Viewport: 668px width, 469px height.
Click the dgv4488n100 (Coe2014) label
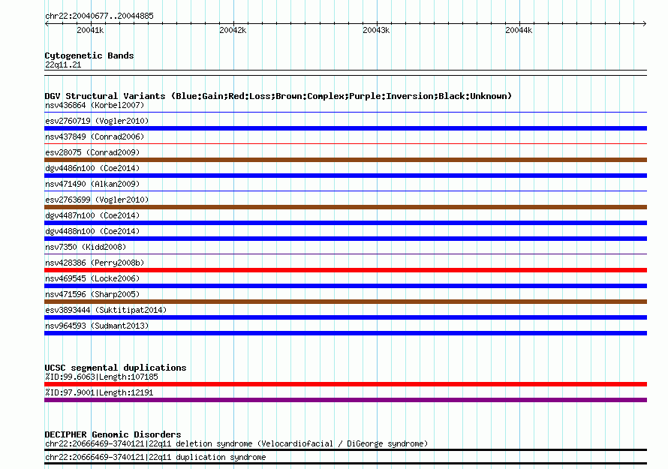click(92, 231)
